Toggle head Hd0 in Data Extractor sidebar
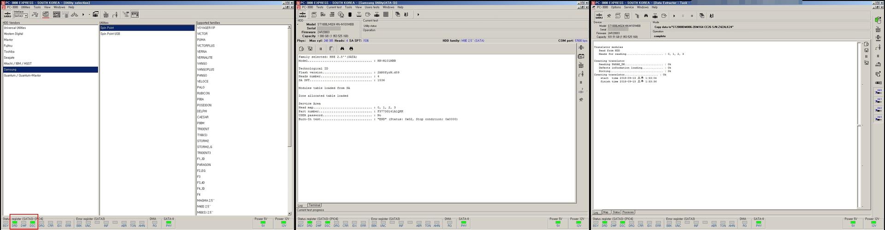Viewport: 885px width, 230px height. coord(879,92)
